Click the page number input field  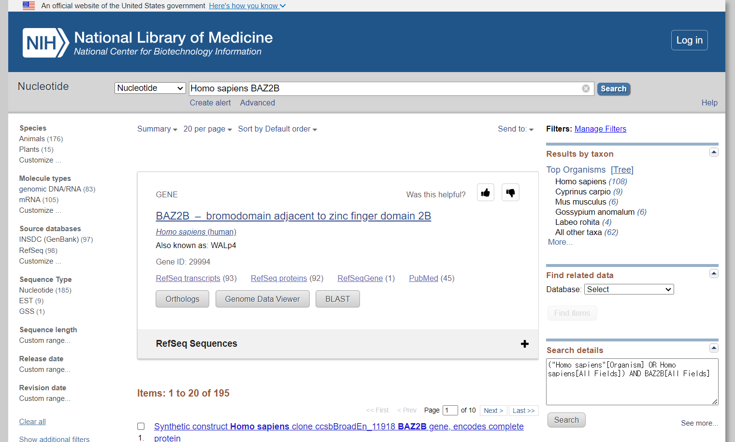[450, 411]
